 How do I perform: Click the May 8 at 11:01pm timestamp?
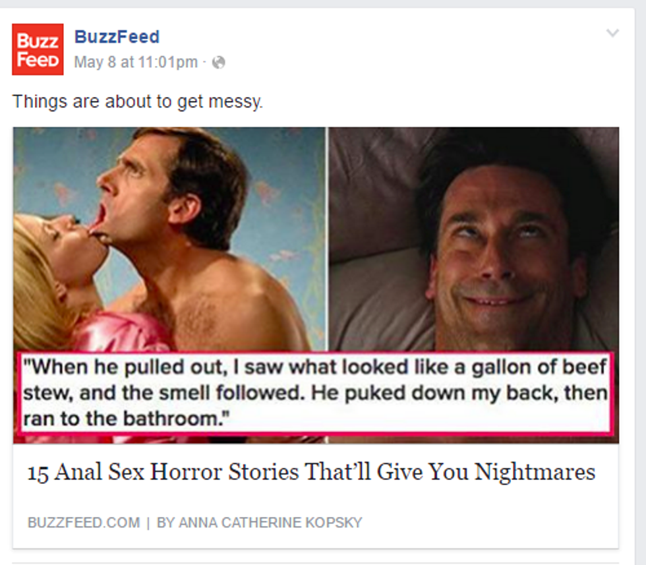tap(135, 63)
